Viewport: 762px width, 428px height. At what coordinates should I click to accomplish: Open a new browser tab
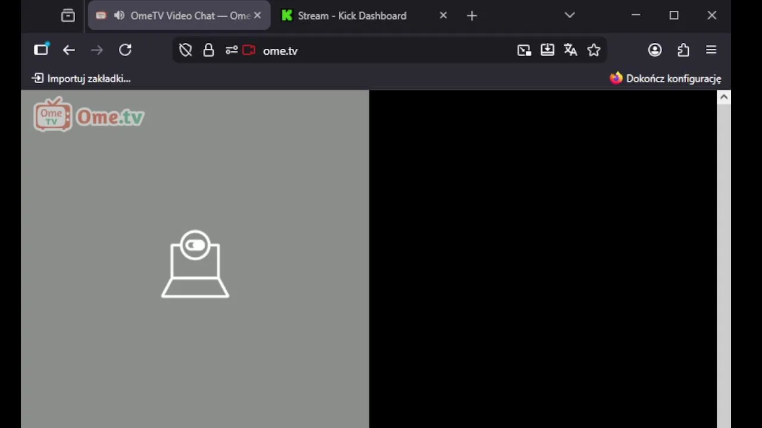(472, 16)
